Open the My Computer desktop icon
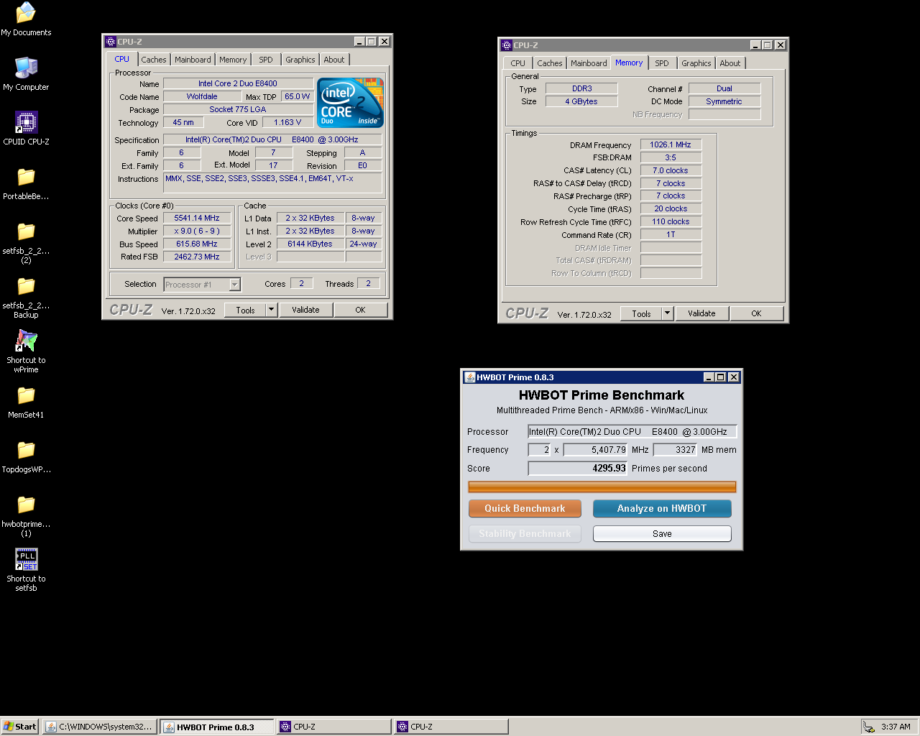The height and width of the screenshot is (736, 920). 26,73
